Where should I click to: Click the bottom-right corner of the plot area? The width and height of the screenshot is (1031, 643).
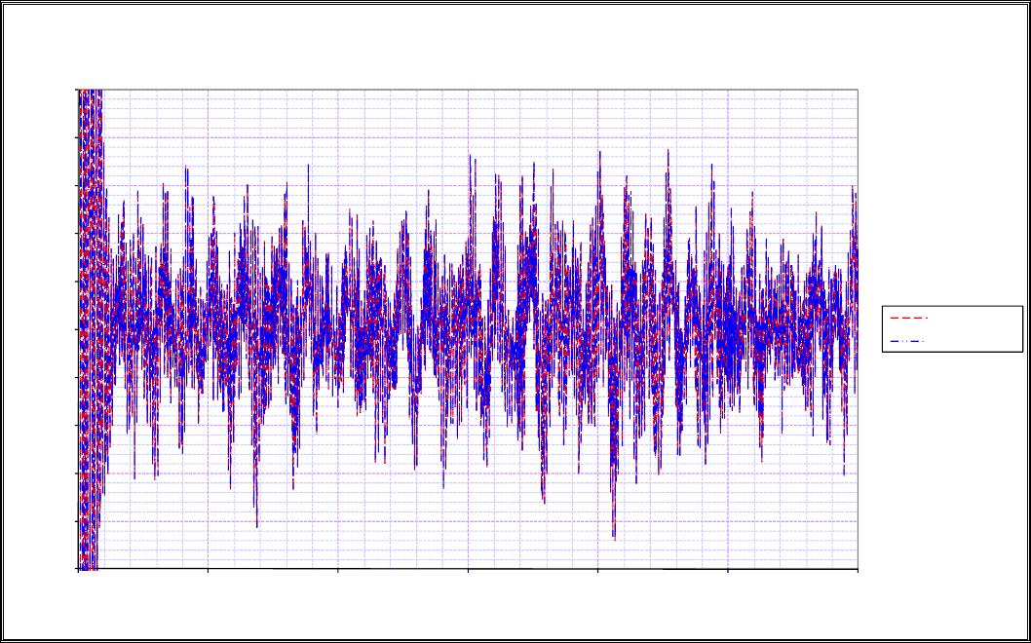tap(858, 568)
